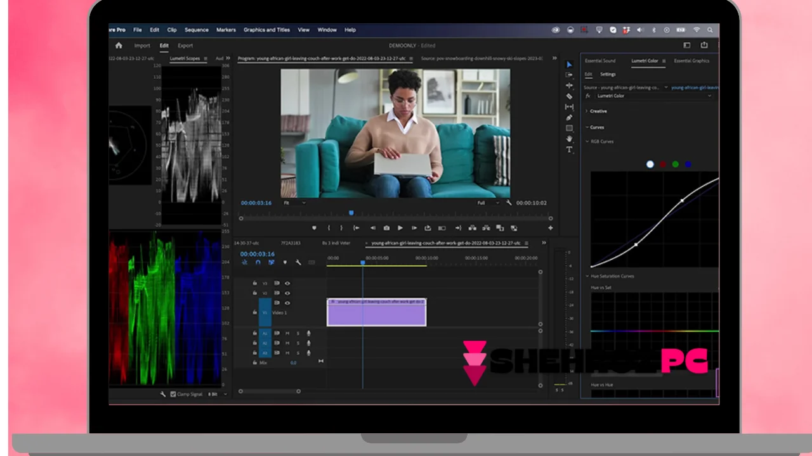Go to Export workspace
This screenshot has height=456, width=812.
[x=185, y=46]
